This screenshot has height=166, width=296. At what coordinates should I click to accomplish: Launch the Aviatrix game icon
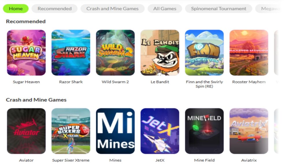coord(249,131)
